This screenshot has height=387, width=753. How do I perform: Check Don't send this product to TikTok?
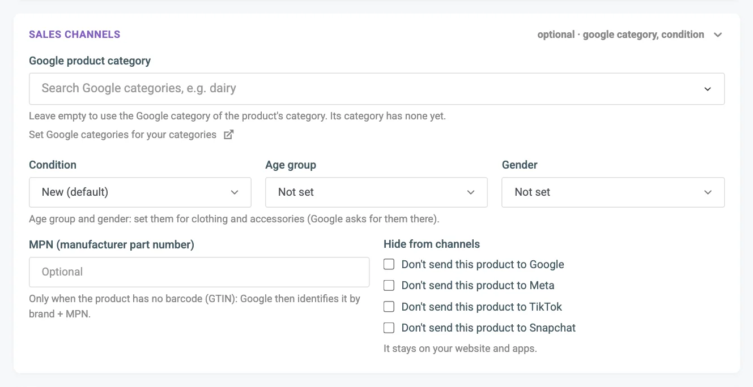click(x=389, y=307)
